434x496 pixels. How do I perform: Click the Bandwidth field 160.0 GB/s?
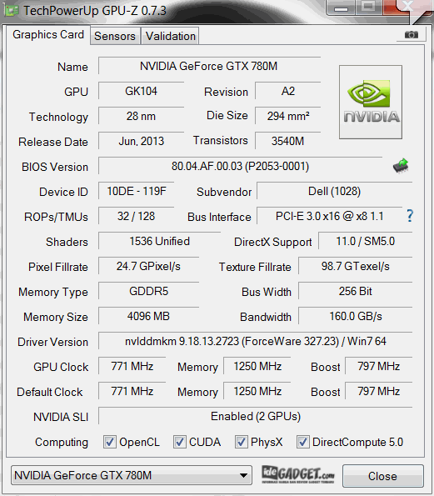[x=356, y=316]
